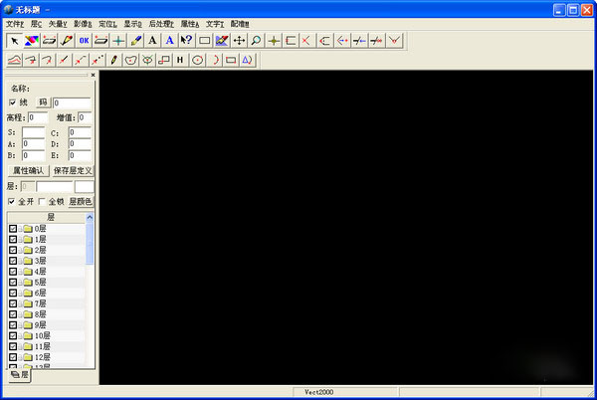Select the 层 tab at panel bottom
Screen dimensions: 597x400
click(20, 375)
